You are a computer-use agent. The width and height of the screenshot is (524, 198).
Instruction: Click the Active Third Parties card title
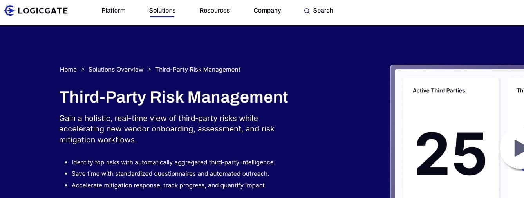tap(439, 90)
